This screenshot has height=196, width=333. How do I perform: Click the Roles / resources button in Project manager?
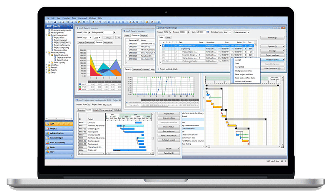[x=272, y=69]
